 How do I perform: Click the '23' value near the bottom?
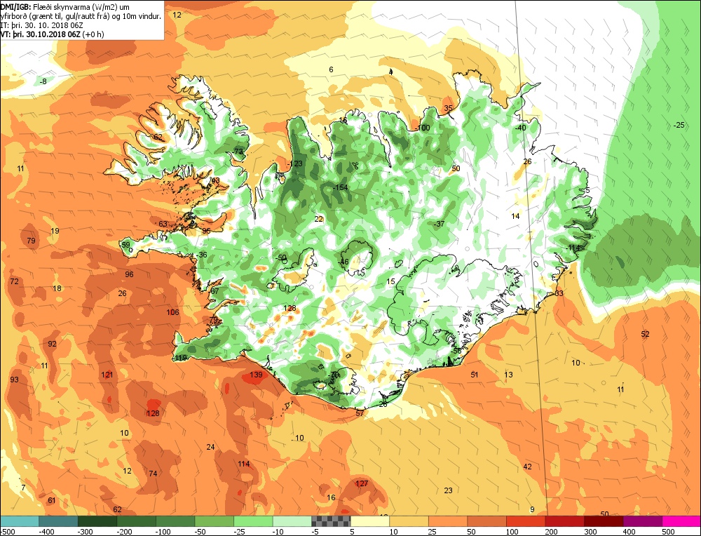(x=449, y=490)
